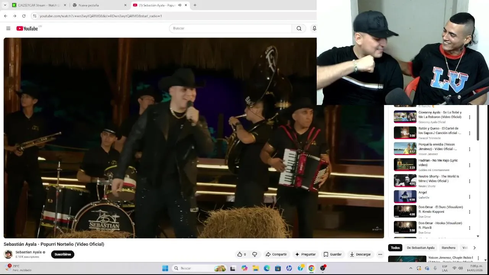
Task: Play Neutro Shorty The World Is Mine
Action: (x=405, y=180)
